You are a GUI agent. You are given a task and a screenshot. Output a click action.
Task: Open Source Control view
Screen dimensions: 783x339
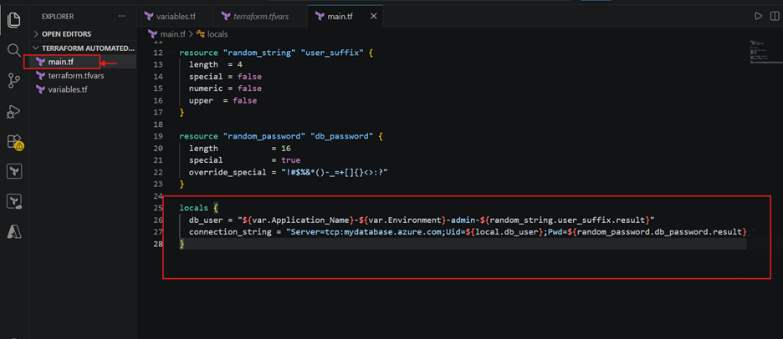14,80
